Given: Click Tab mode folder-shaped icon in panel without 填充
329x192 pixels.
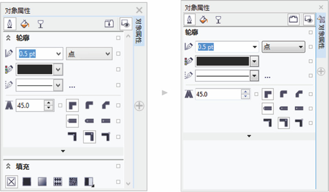Looking at the screenshot, I should click(x=293, y=19).
